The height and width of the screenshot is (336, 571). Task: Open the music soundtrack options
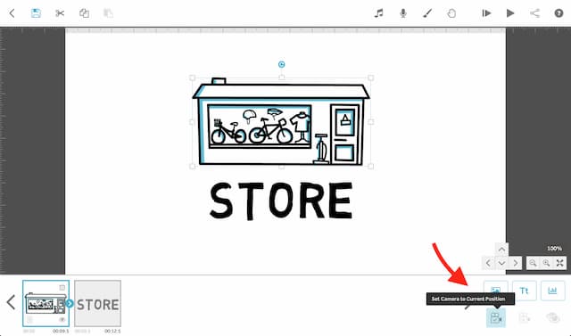378,13
